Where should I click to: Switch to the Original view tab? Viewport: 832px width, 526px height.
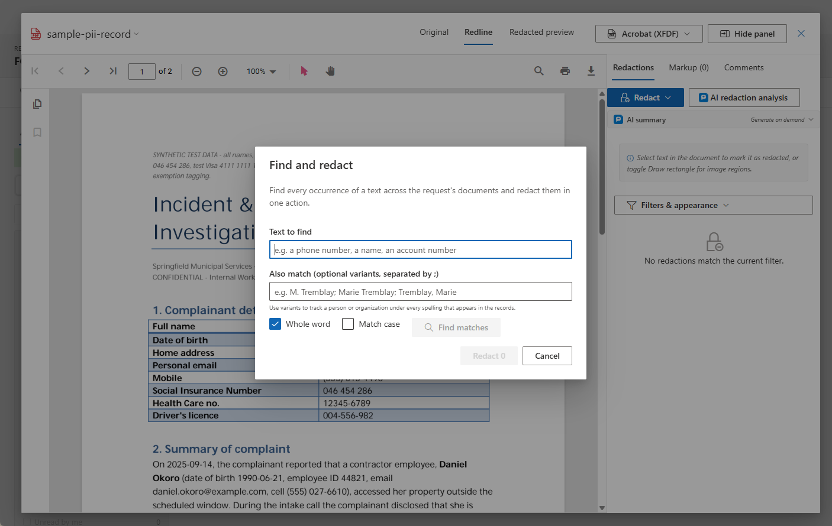(434, 33)
